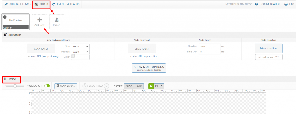The image size is (296, 114).
Task: Click the undo arrow icon
Action: (85, 86)
